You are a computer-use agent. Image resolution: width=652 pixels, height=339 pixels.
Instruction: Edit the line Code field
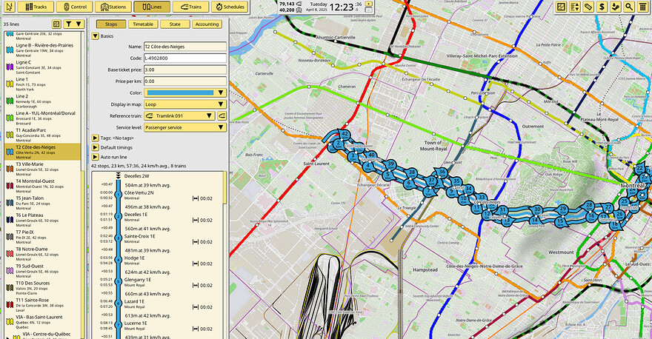(185, 58)
